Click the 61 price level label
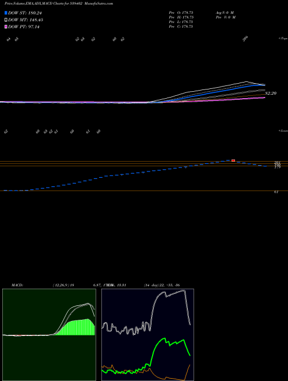Image resolution: width=288 pixels, height=381 pixels. tap(276, 192)
